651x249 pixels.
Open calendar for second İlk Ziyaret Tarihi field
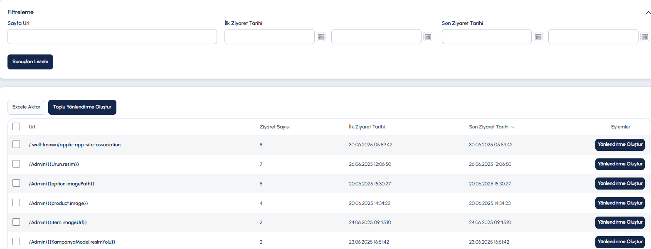(x=428, y=37)
